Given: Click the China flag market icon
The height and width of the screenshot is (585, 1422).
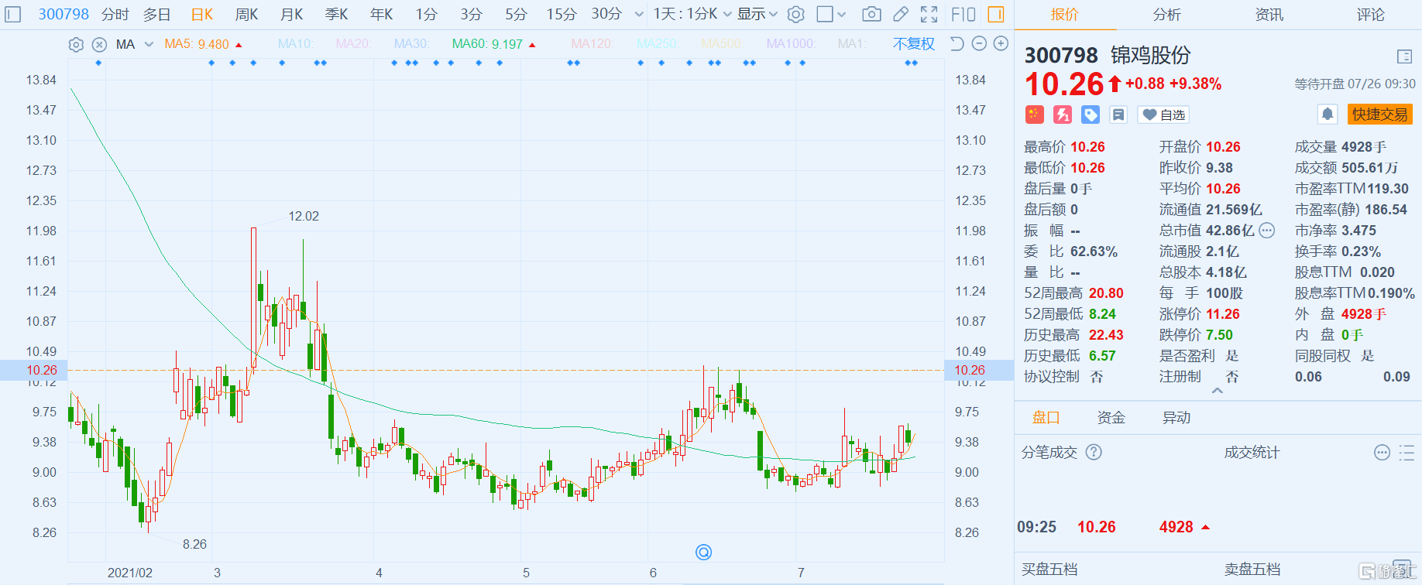Looking at the screenshot, I should (x=1035, y=115).
